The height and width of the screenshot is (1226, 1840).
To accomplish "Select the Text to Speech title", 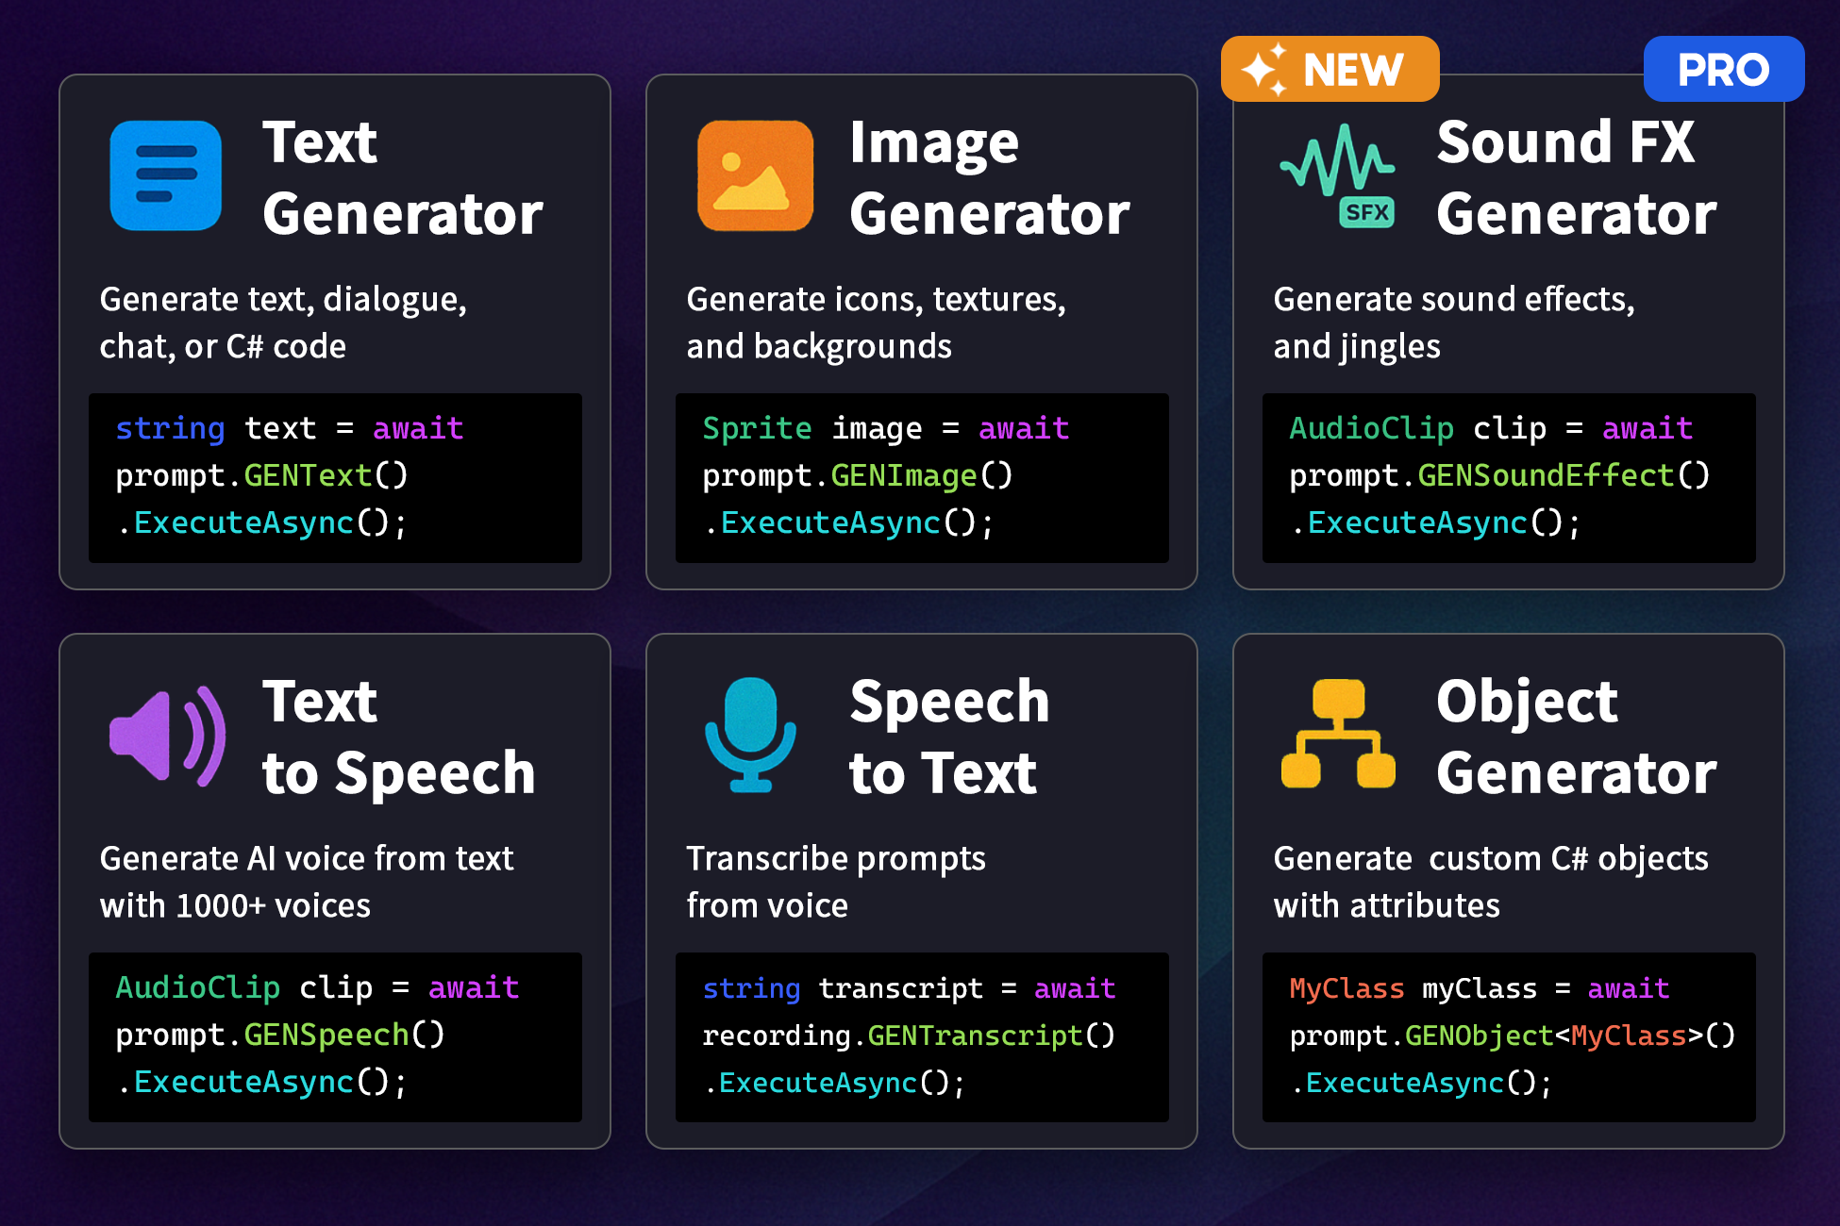I will (398, 737).
